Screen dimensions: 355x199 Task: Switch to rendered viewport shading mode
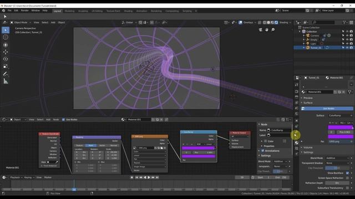[276, 23]
